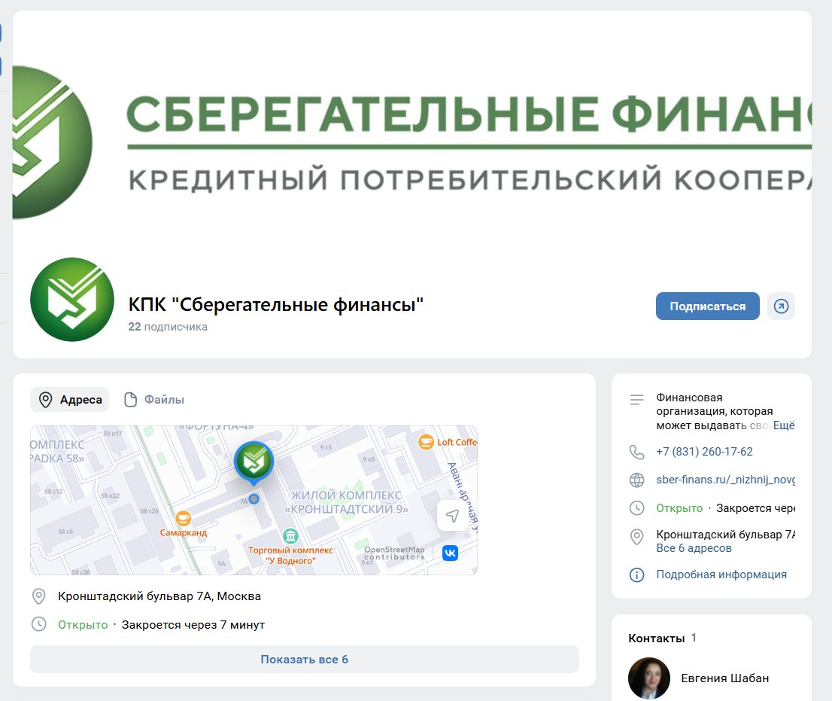The width and height of the screenshot is (832, 701).
Task: Click the sidebar location pin icon
Action: pos(636,537)
